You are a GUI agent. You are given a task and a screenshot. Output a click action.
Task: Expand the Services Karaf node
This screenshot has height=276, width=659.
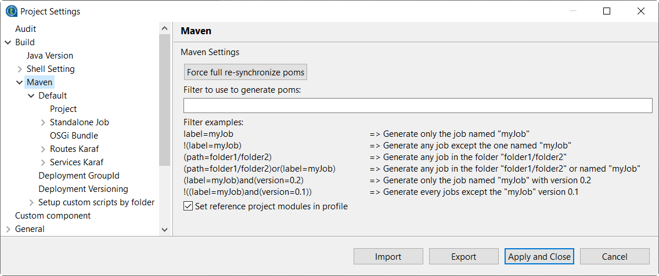(x=43, y=162)
